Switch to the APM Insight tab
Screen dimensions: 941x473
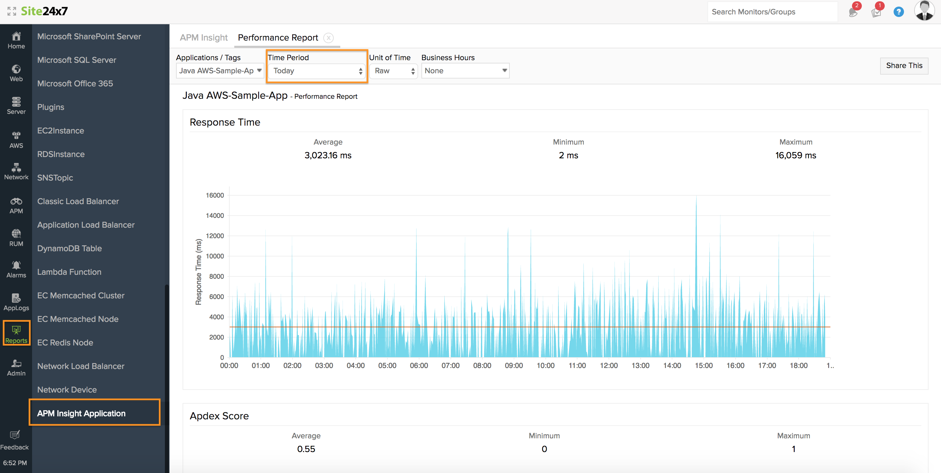204,38
